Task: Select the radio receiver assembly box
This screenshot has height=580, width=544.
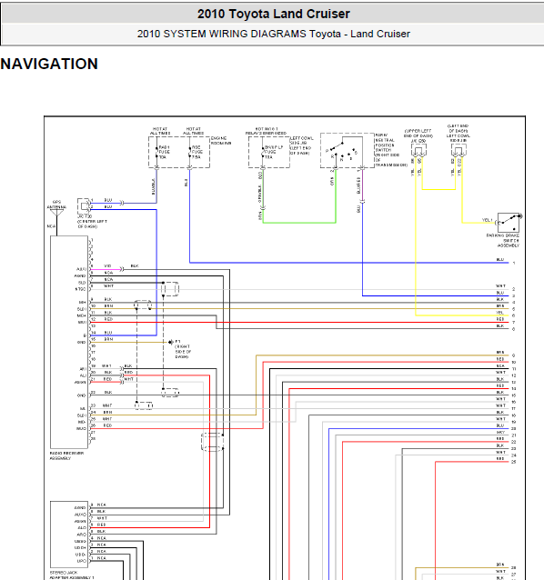Action: (x=69, y=342)
